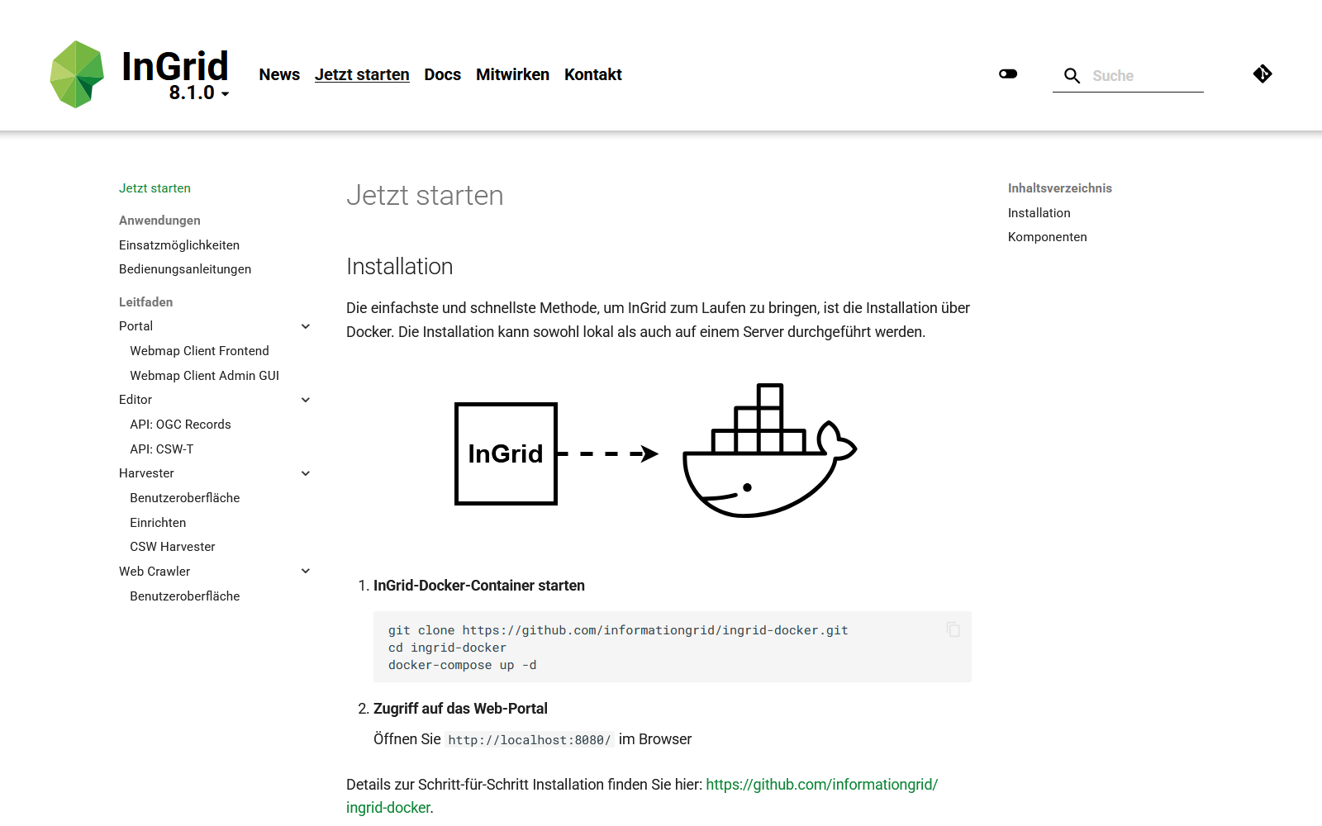Open the Mitwirken navigation item
1322x826 pixels.
(512, 74)
